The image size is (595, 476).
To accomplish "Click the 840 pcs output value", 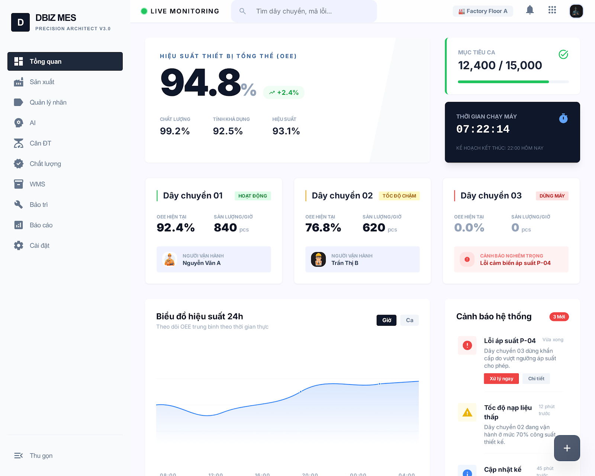I will (231, 228).
